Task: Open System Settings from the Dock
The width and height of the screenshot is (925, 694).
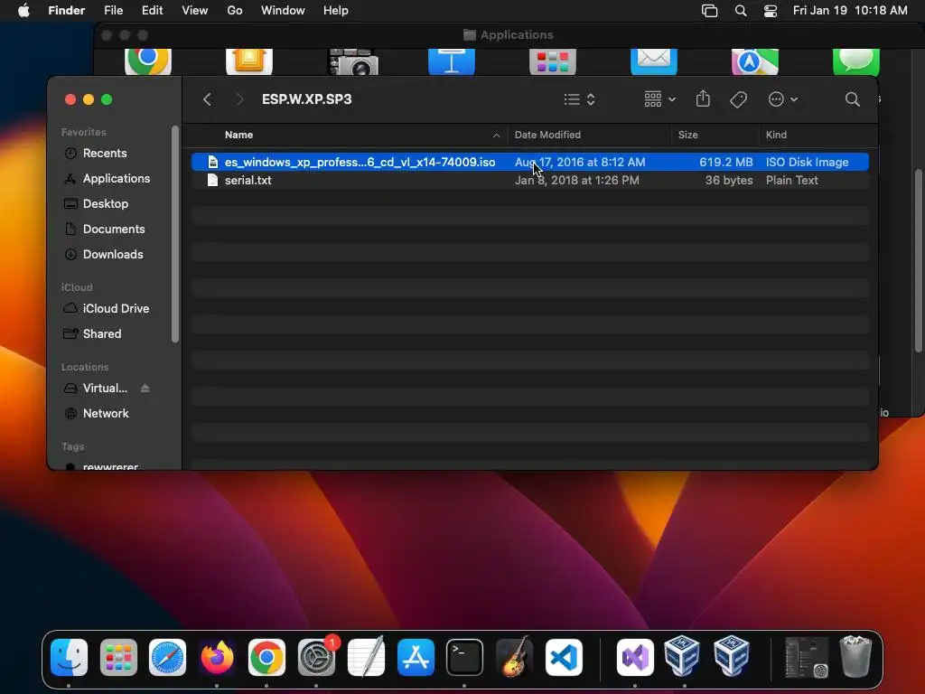Action: pos(317,658)
